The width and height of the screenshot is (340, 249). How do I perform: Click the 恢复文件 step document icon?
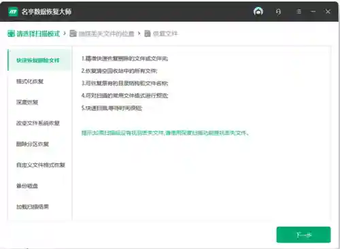click(x=148, y=33)
